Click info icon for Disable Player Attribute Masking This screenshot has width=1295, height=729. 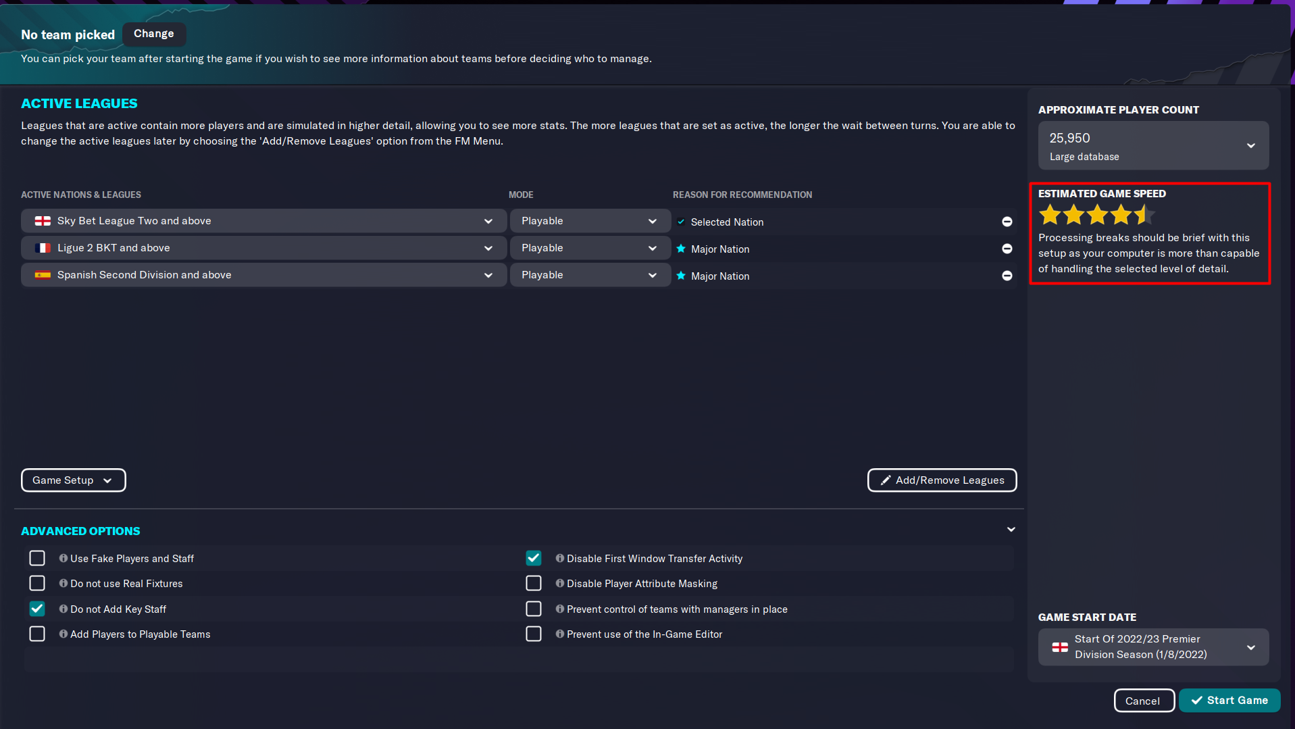(560, 583)
